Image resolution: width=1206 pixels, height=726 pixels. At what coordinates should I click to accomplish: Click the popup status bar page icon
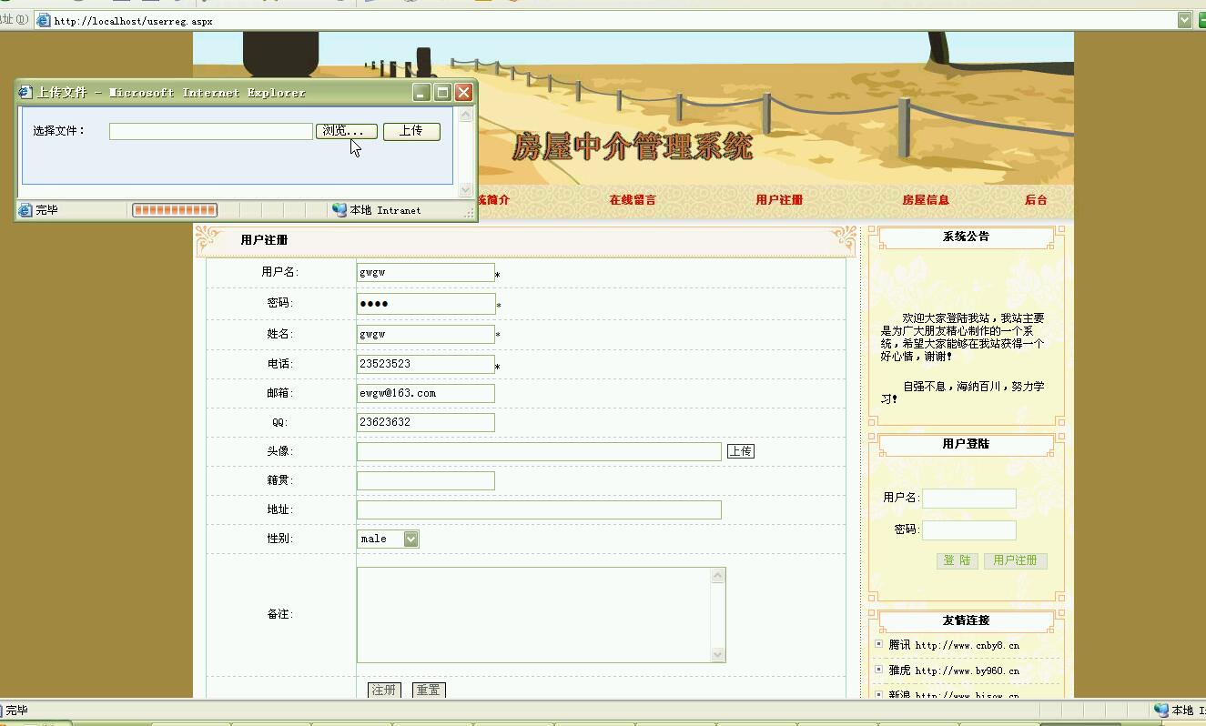(x=25, y=210)
